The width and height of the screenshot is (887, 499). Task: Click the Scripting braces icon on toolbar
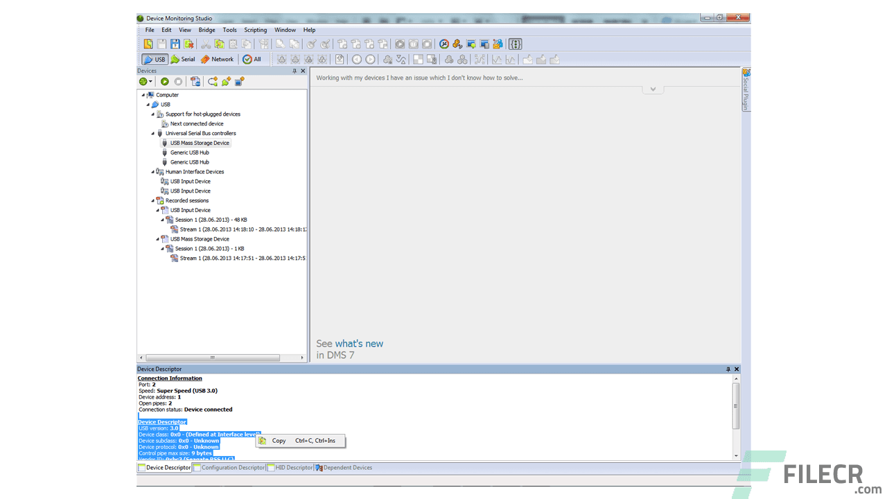click(515, 44)
